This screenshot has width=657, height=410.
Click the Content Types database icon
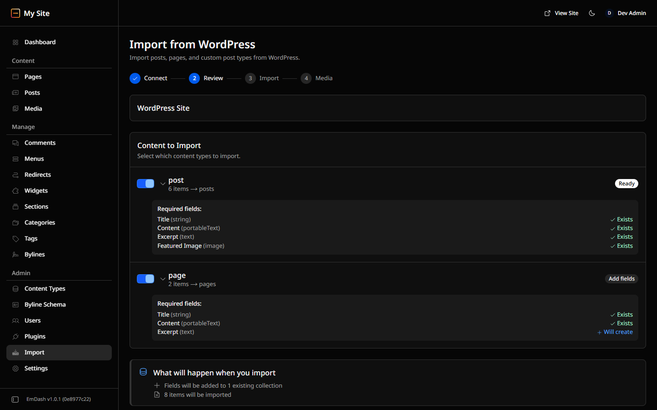click(16, 289)
